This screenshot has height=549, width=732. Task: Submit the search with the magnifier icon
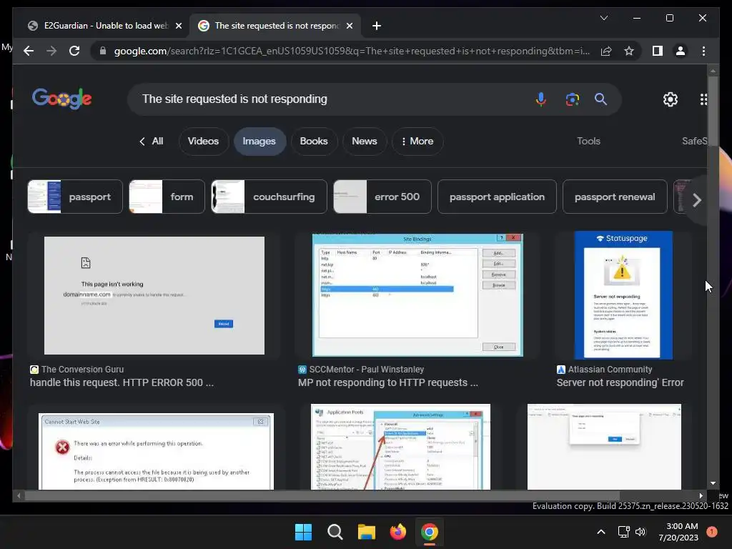[600, 99]
